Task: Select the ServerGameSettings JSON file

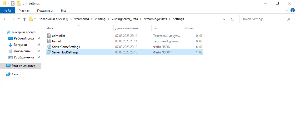Action: (66, 47)
